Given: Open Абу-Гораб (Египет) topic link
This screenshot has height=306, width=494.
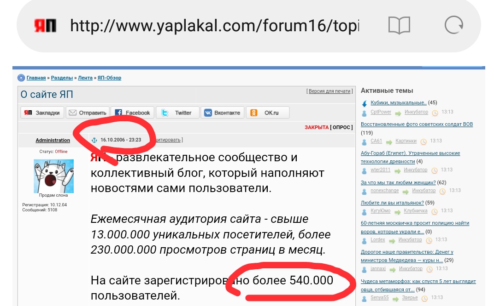Looking at the screenshot, I should (410, 157).
